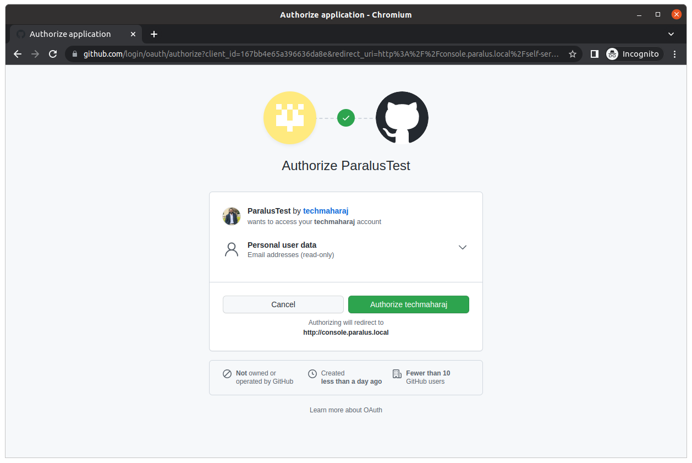Click the green checkmark connector icon

pos(346,118)
